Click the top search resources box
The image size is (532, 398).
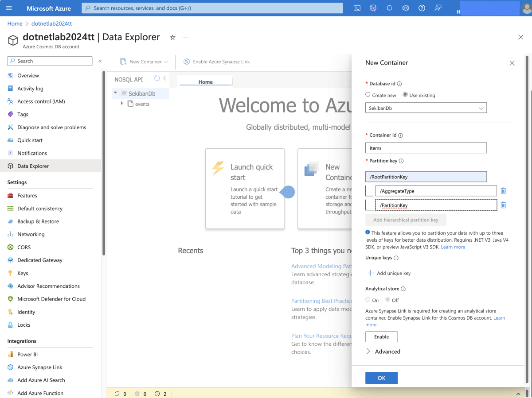pos(212,8)
